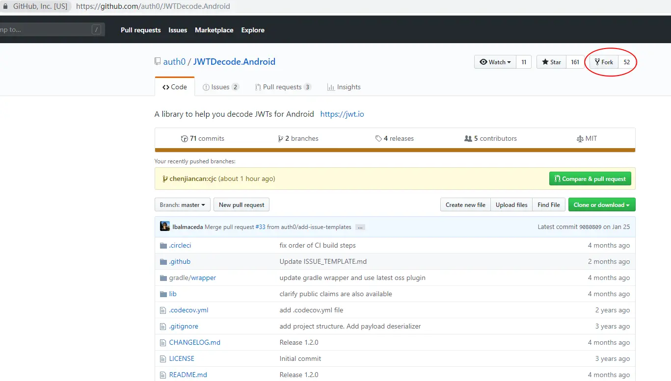Screen dimensions: 671x381
Task: Click Create new file button
Action: [x=465, y=205]
